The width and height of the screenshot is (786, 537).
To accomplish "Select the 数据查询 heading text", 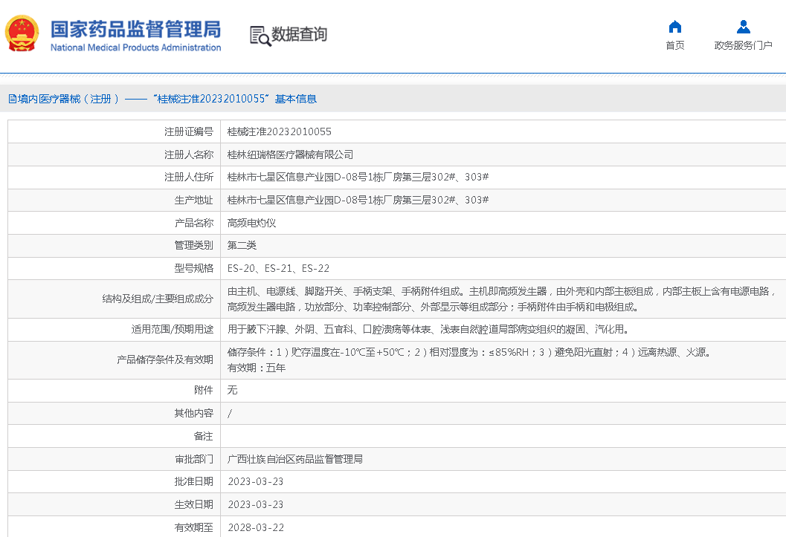I will (299, 34).
